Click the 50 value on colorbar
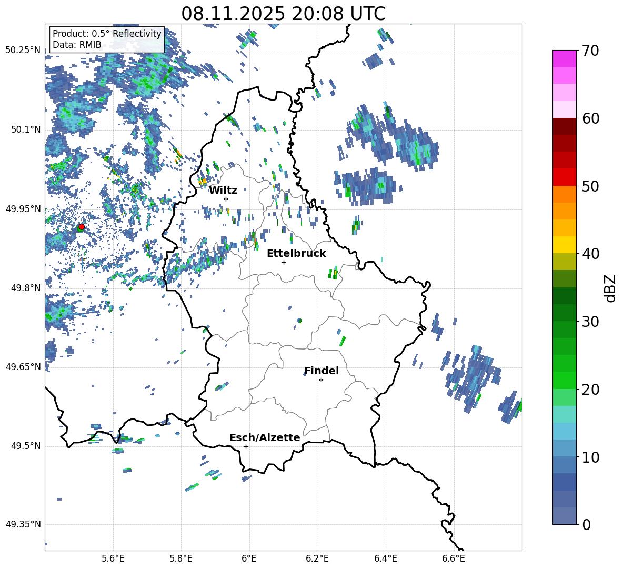This screenshot has height=569, width=623. [x=590, y=186]
